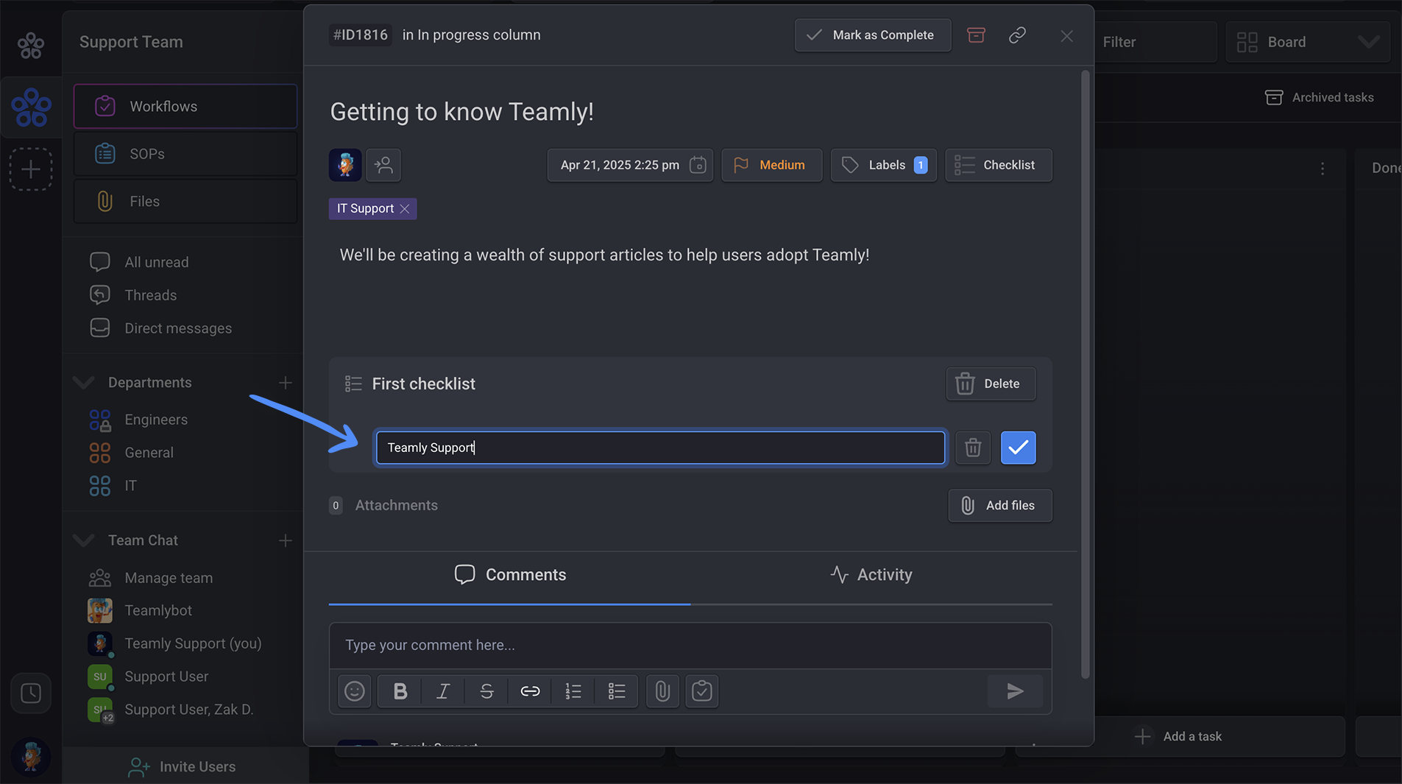The width and height of the screenshot is (1402, 784).
Task: Add a new team chat with plus
Action: [286, 541]
